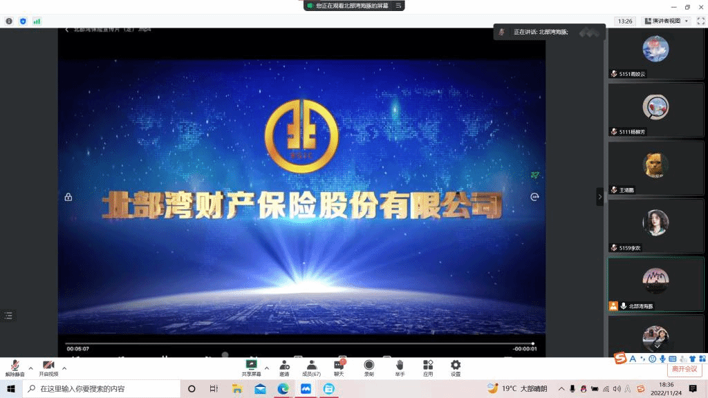Start recording with the 录制 icon

click(x=369, y=366)
